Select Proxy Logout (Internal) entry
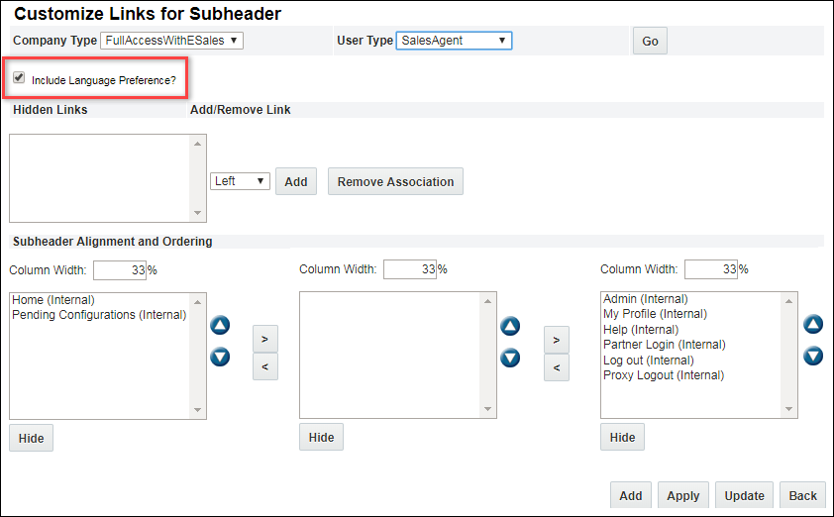 pos(664,375)
